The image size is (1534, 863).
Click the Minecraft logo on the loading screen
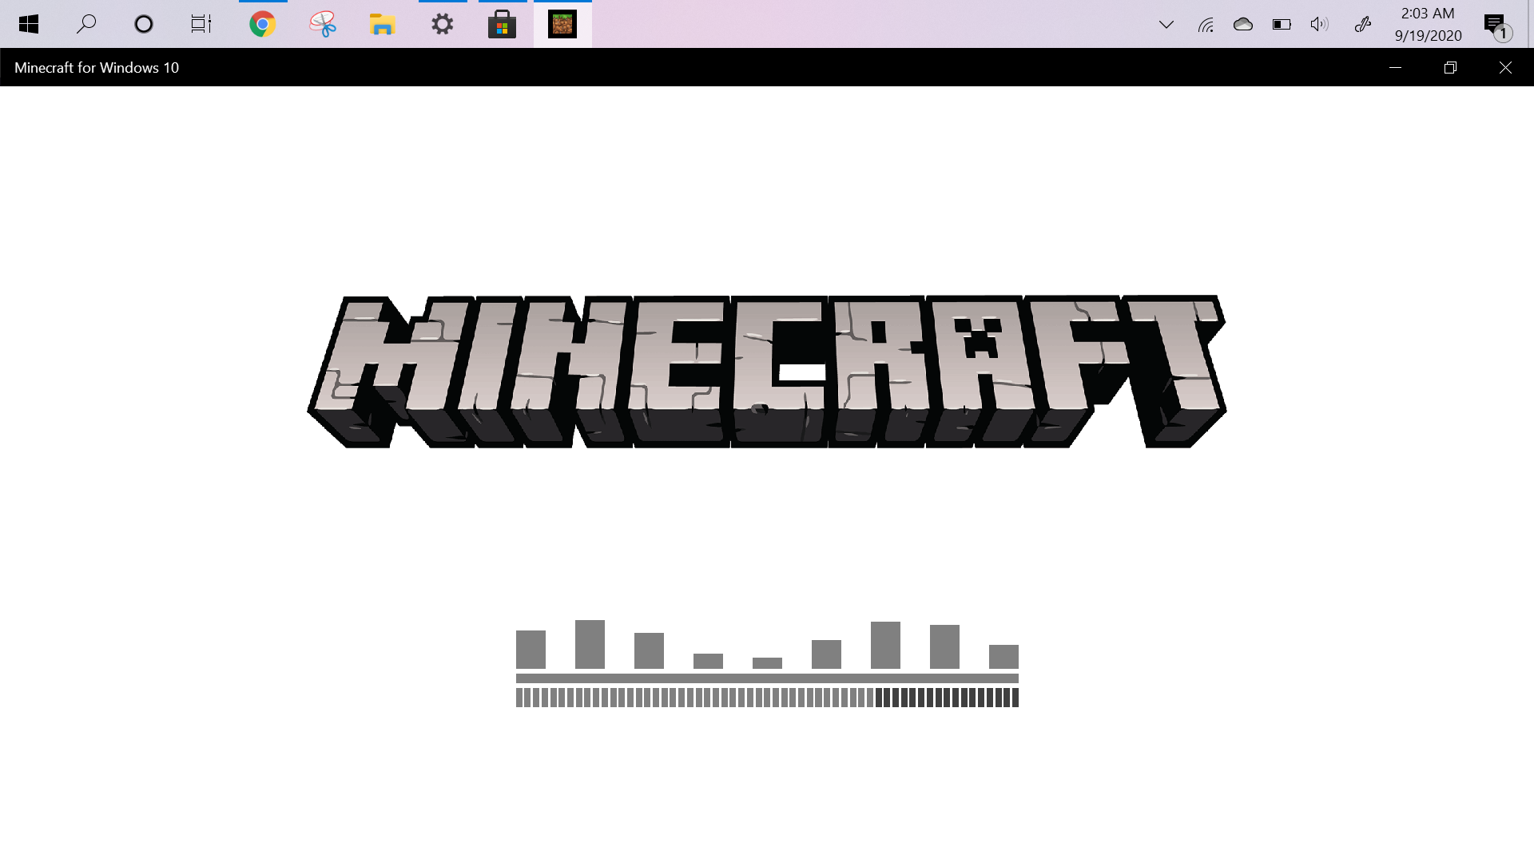tap(767, 372)
